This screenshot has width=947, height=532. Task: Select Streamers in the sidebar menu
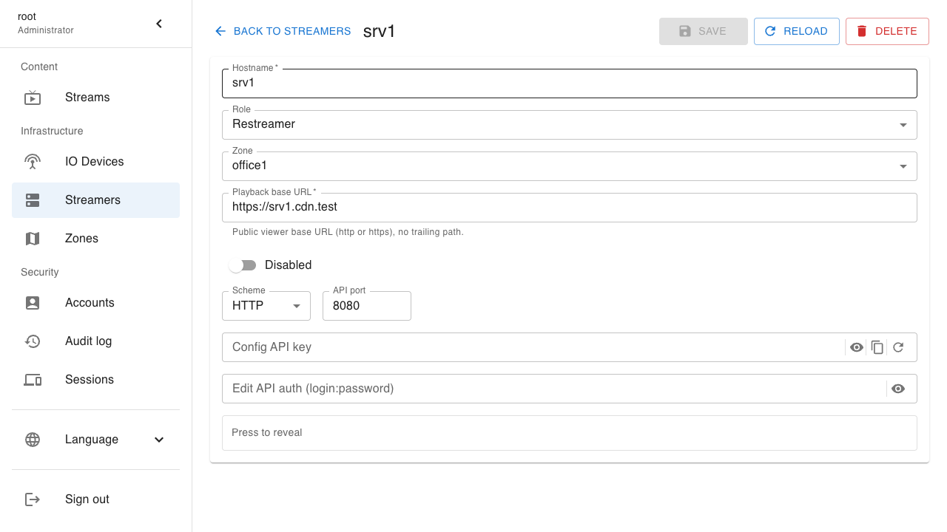click(x=92, y=199)
